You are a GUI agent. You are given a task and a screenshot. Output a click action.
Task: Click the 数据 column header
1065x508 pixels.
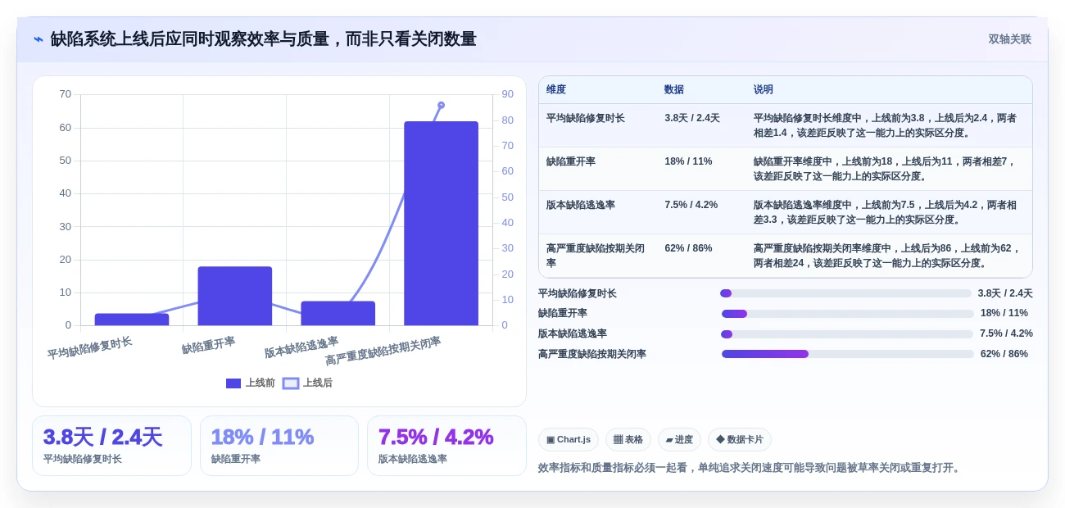point(674,90)
